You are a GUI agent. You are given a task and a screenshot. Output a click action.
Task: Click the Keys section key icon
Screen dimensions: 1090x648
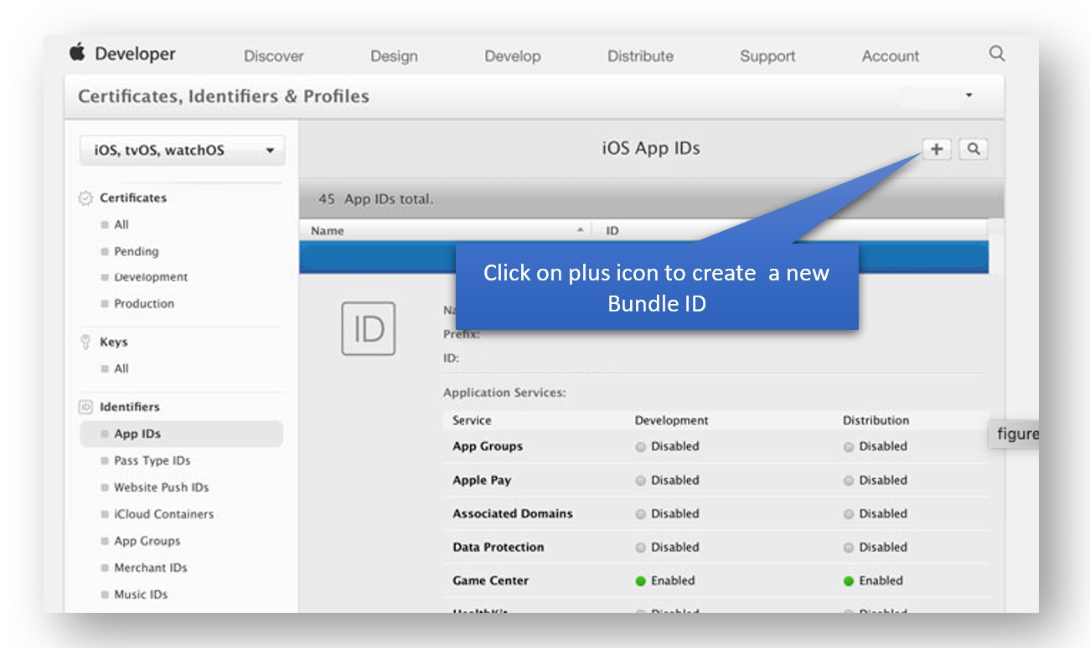85,342
